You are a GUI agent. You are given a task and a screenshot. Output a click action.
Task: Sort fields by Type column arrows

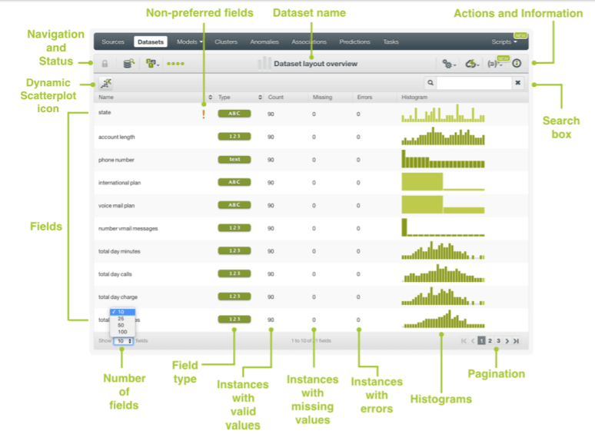tap(260, 98)
